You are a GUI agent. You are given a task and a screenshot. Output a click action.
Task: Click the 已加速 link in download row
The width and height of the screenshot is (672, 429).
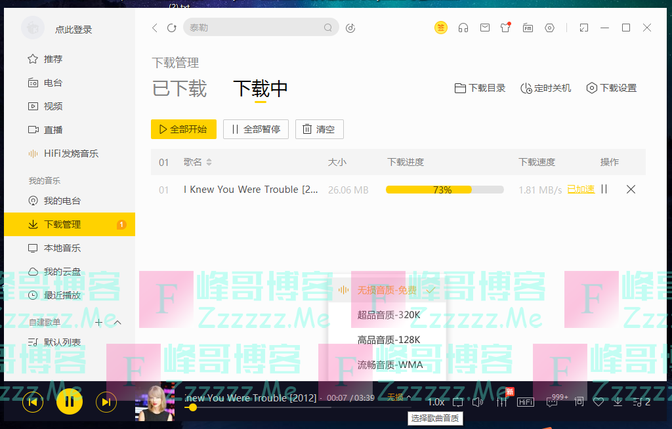(x=581, y=190)
